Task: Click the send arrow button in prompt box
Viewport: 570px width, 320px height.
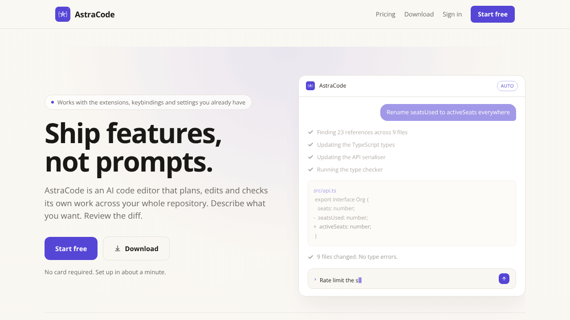Action: pyautogui.click(x=504, y=279)
